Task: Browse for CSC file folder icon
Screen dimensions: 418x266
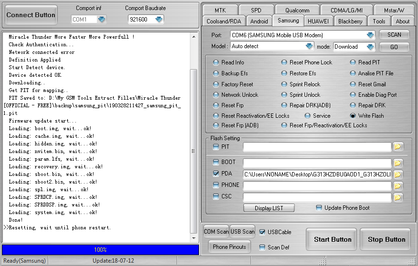Action: [x=398, y=197]
